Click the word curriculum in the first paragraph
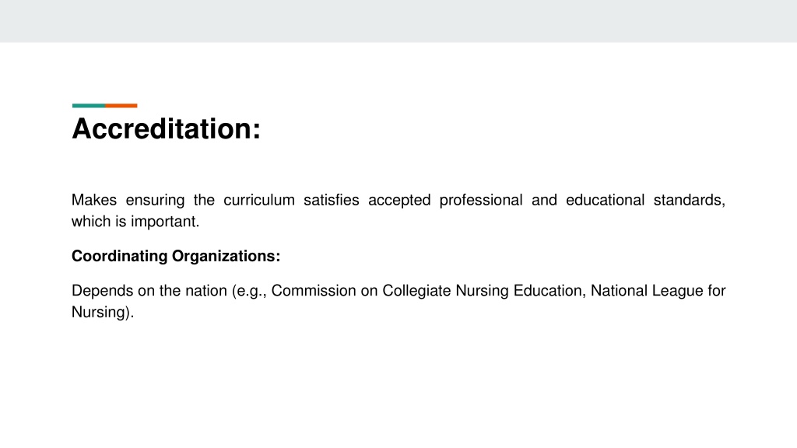This screenshot has height=448, width=797. 258,200
